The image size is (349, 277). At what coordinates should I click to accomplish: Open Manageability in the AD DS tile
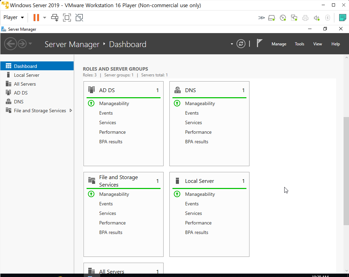coord(114,103)
